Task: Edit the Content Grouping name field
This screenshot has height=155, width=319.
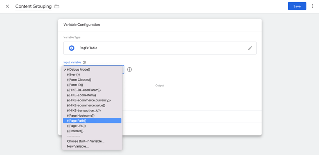Action: 33,6
